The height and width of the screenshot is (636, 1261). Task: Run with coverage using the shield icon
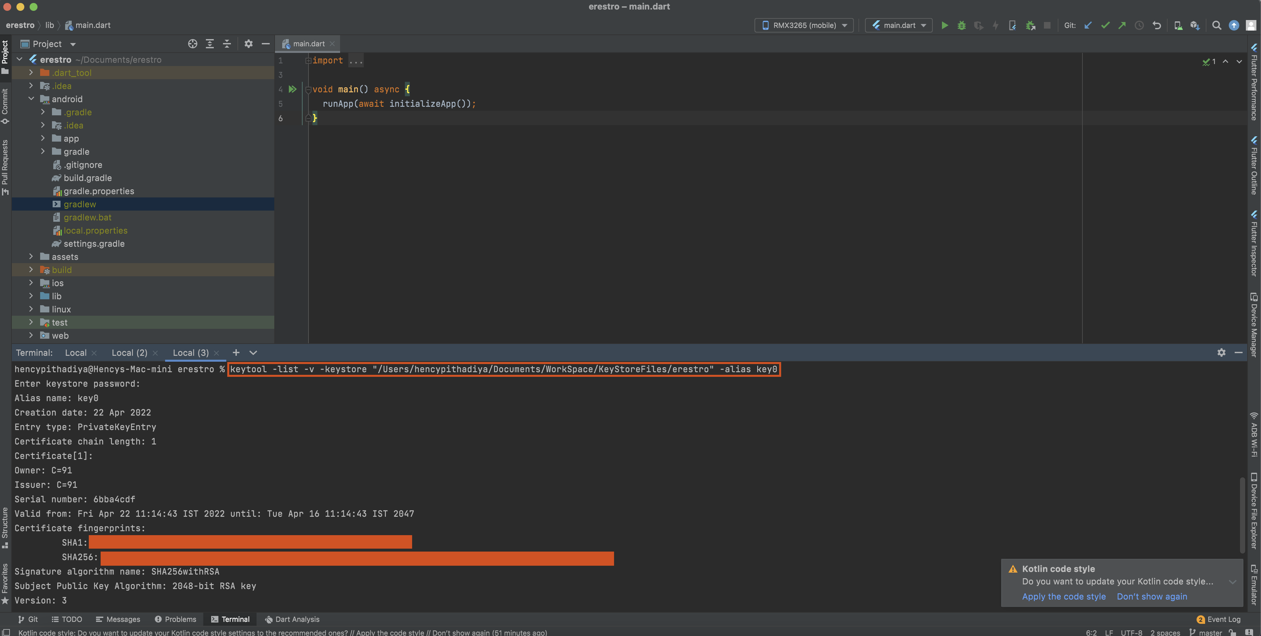coord(978,25)
